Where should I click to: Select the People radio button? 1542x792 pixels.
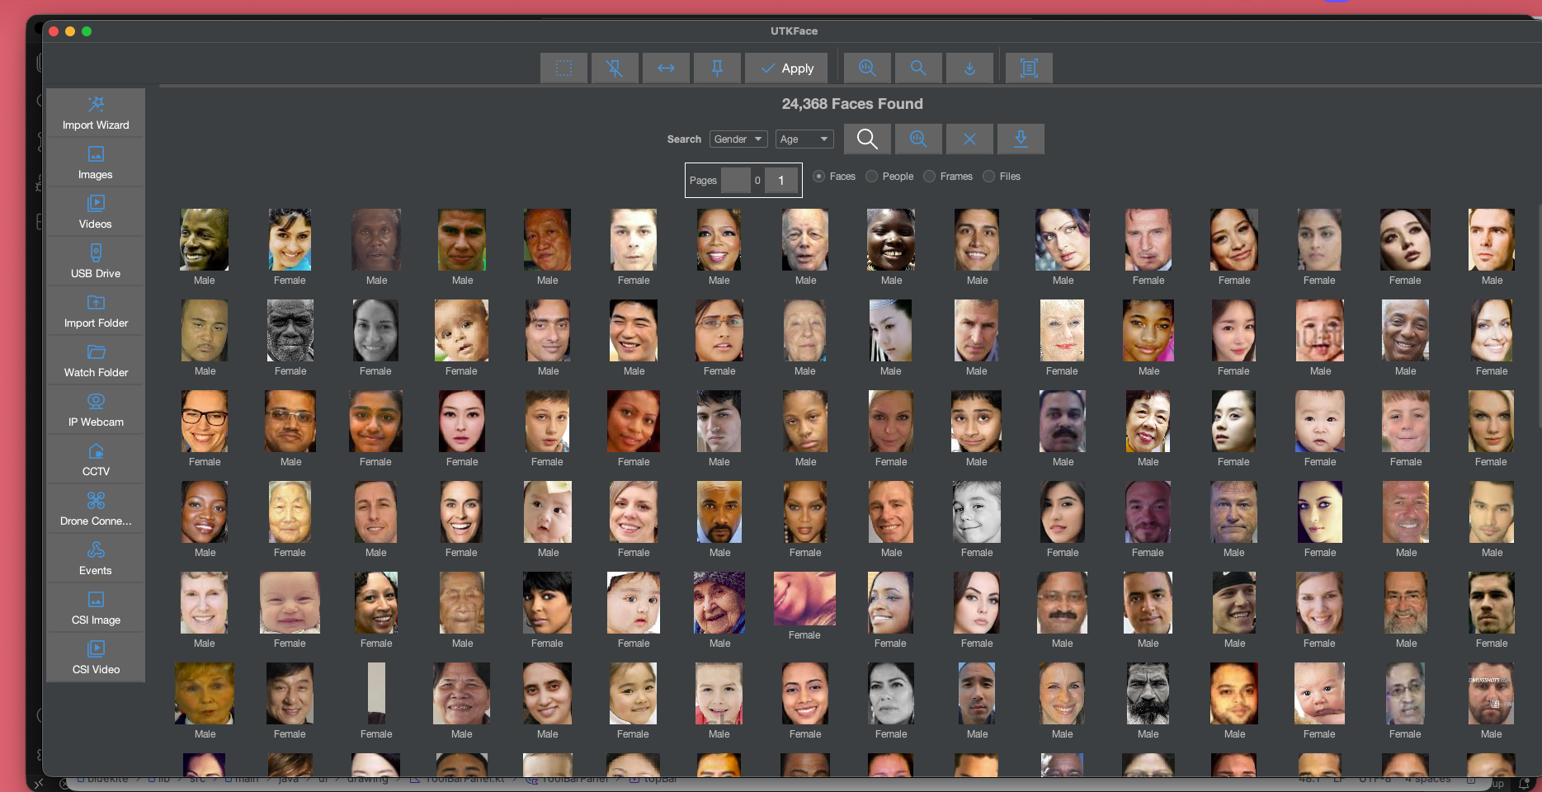872,177
